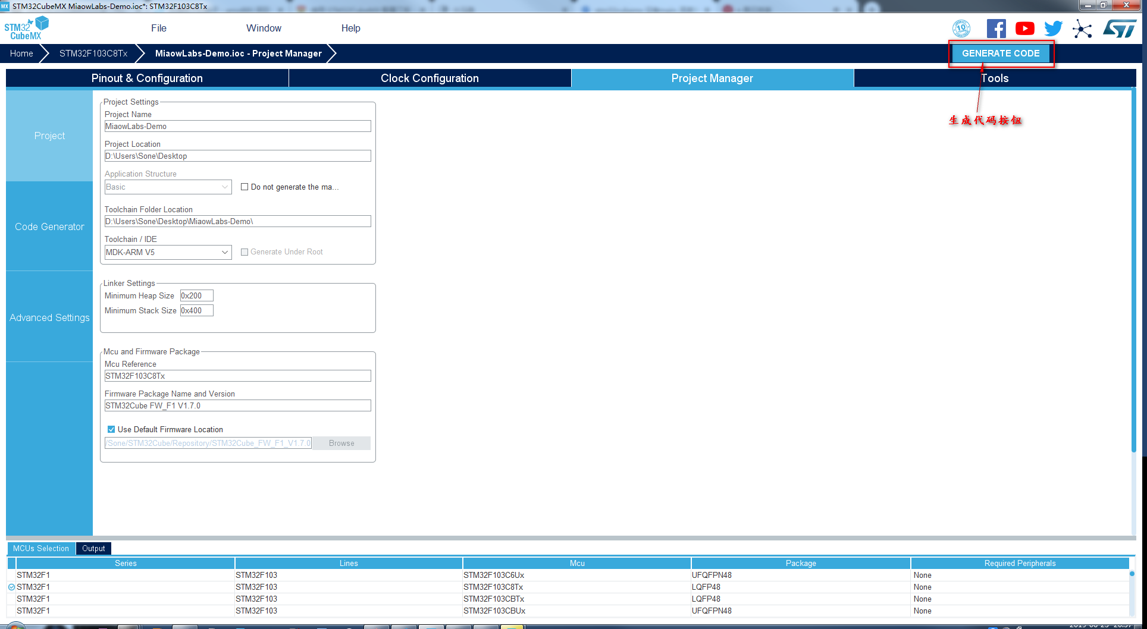This screenshot has height=629, width=1147.
Task: Edit the Minimum Heap Size field
Action: (x=197, y=295)
